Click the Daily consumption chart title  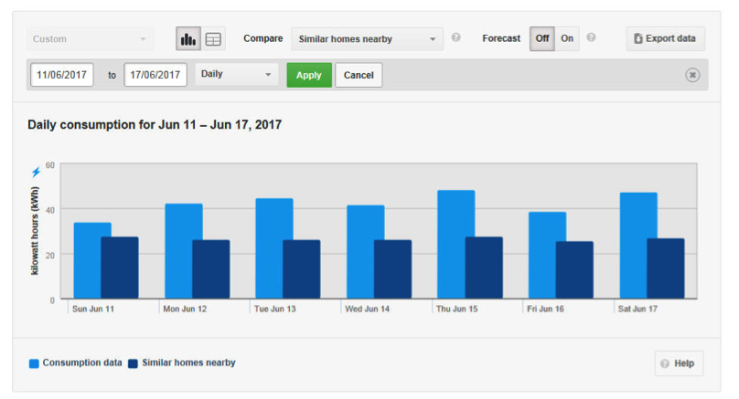(155, 125)
